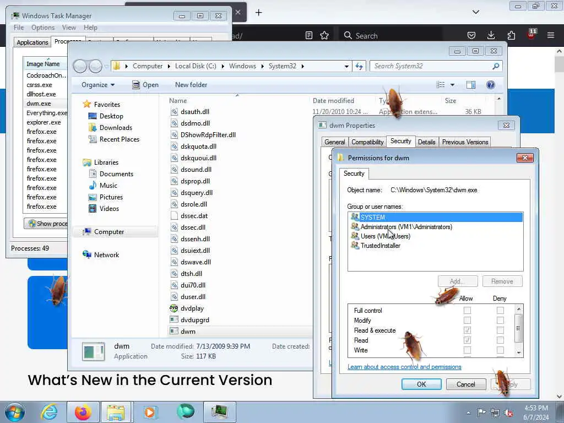Toggle Full control Allow checkbox
The image size is (564, 423).
pyautogui.click(x=467, y=311)
